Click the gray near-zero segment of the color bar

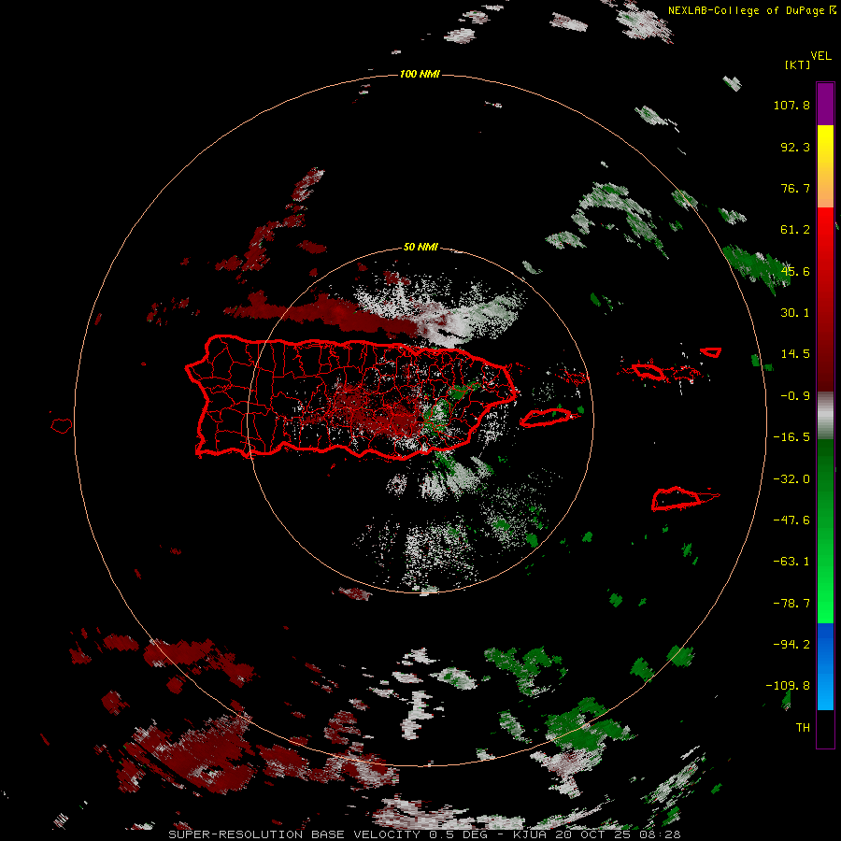pos(825,415)
